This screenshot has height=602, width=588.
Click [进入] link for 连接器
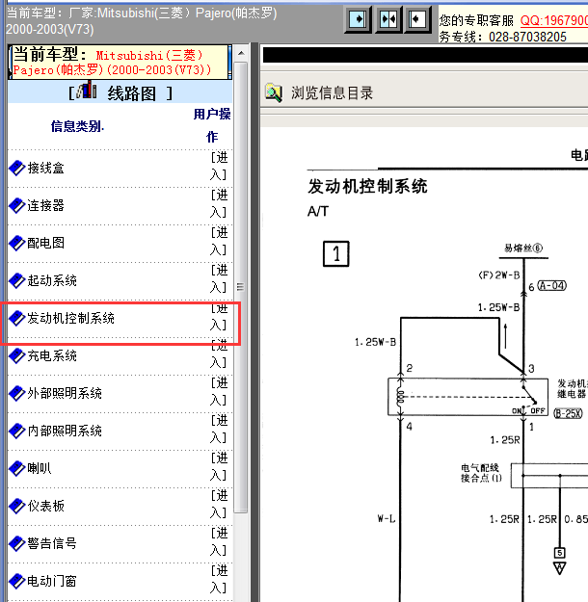220,204
